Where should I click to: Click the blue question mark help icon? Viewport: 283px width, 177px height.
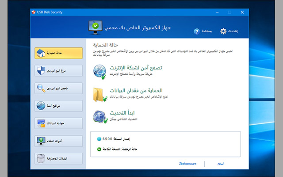tap(197, 31)
